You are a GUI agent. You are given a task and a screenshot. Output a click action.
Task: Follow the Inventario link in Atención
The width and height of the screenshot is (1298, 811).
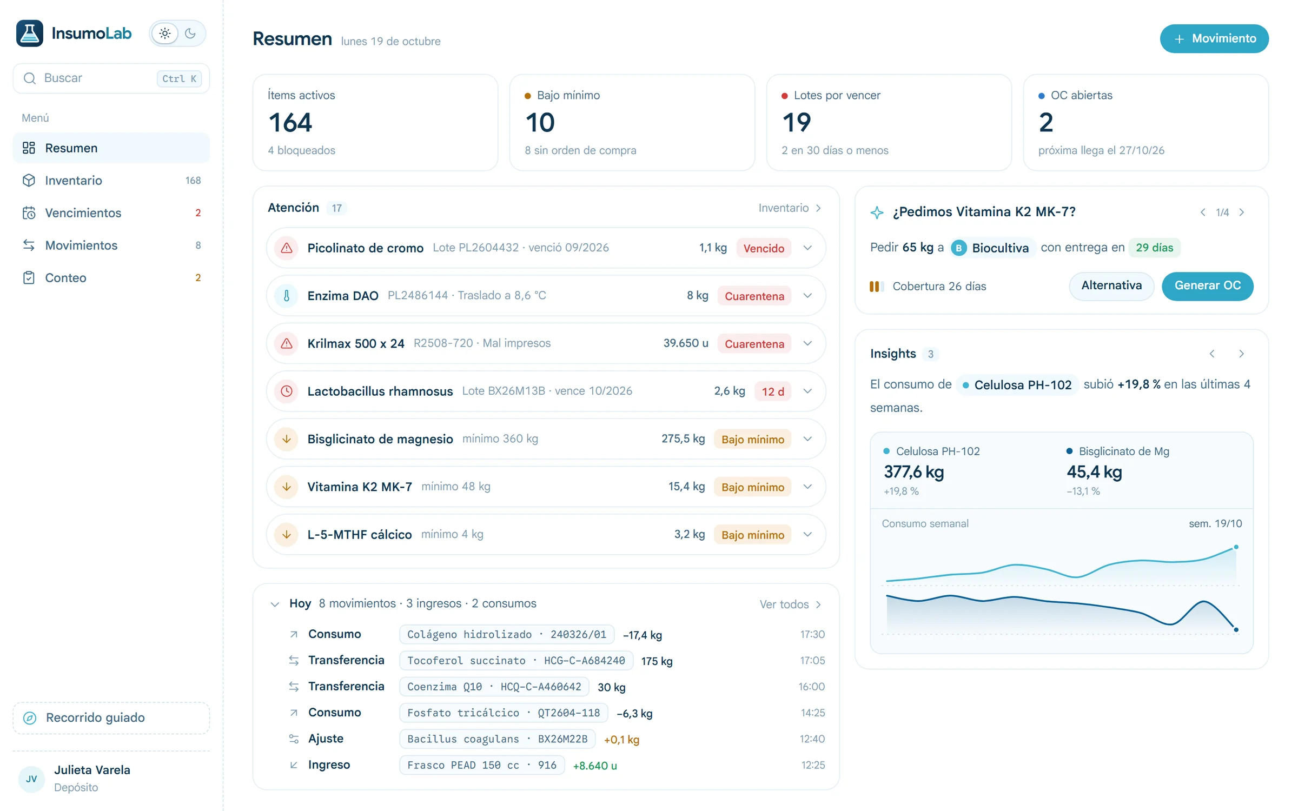click(790, 208)
